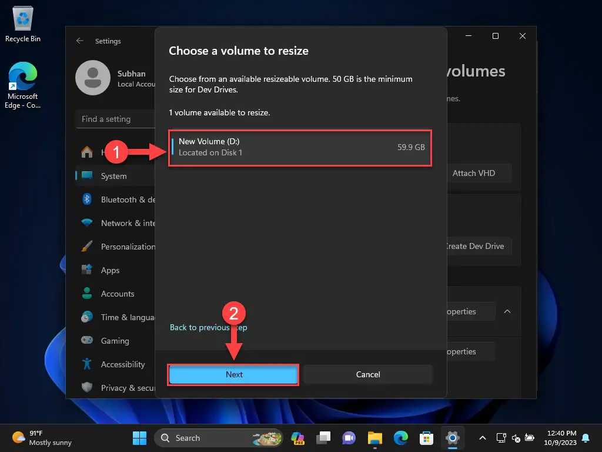Open the Chat app on taskbar
Image resolution: width=602 pixels, height=452 pixels.
pyautogui.click(x=349, y=438)
